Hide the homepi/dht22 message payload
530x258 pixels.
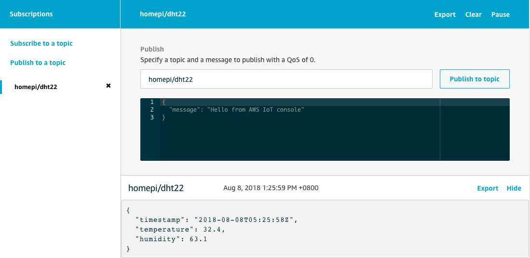tap(514, 188)
